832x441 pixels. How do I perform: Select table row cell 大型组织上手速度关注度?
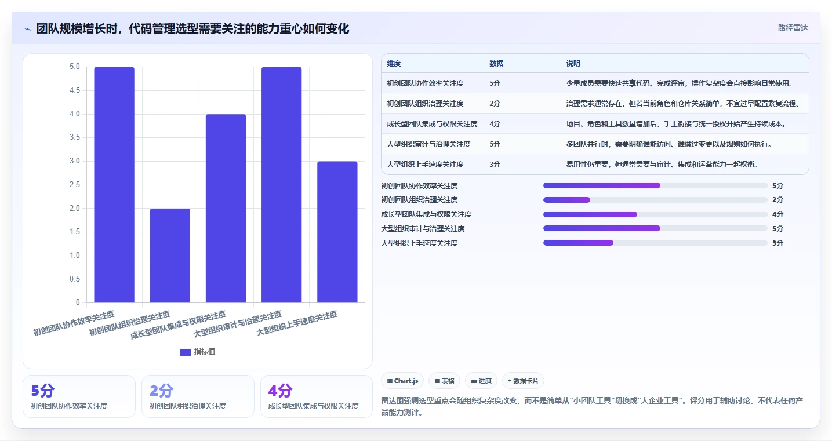coord(425,165)
